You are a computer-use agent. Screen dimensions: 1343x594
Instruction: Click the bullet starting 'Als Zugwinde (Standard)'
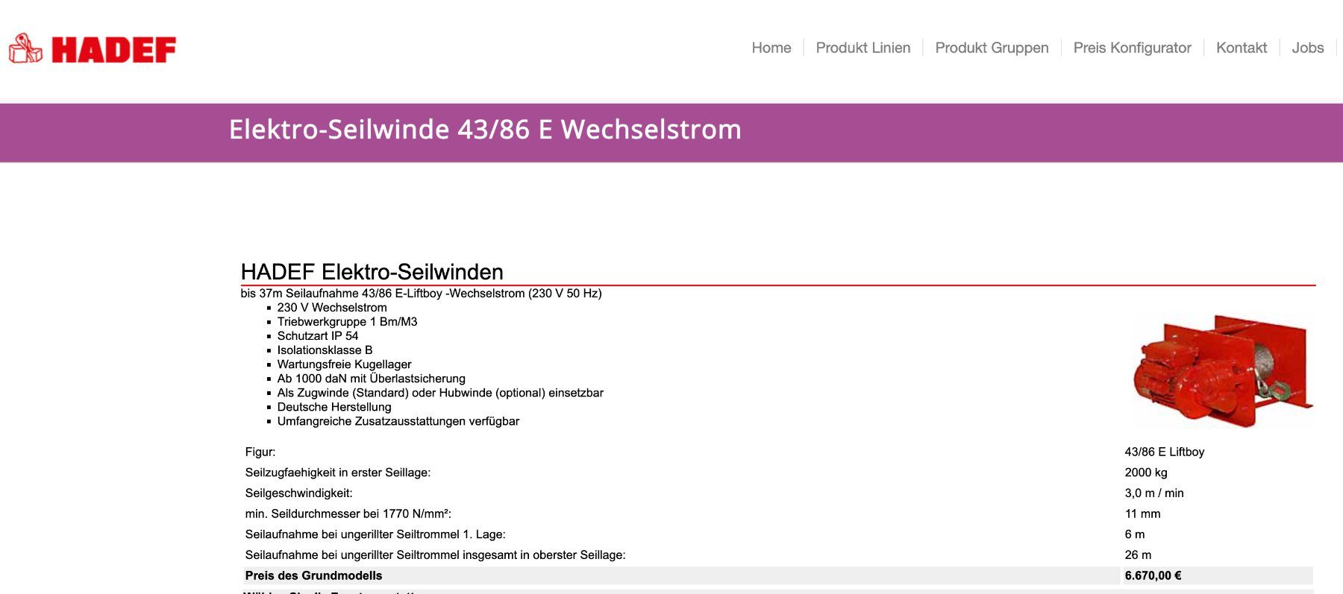pyautogui.click(x=440, y=393)
